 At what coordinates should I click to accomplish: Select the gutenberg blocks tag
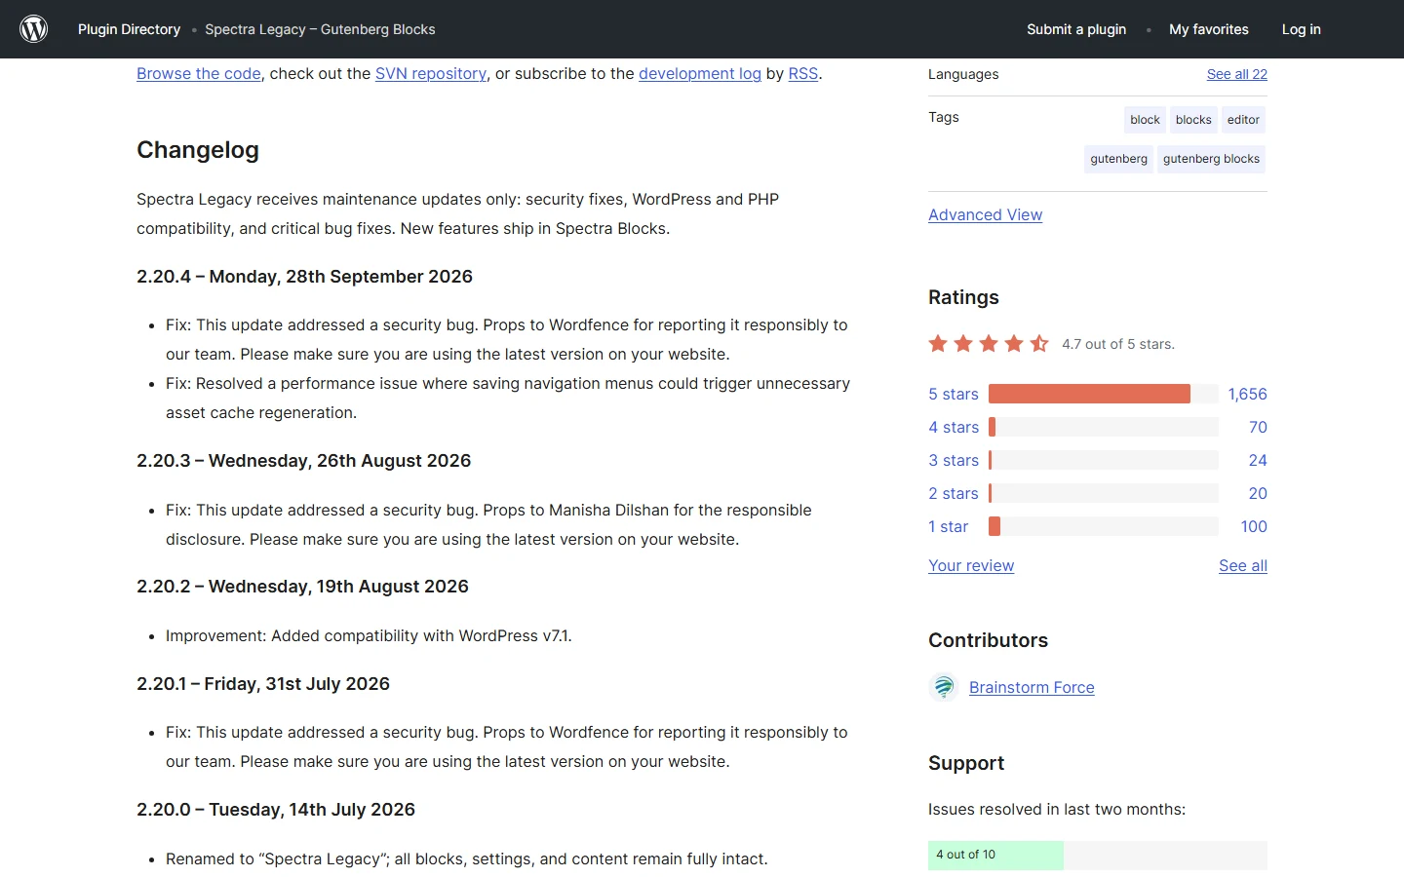(x=1211, y=159)
